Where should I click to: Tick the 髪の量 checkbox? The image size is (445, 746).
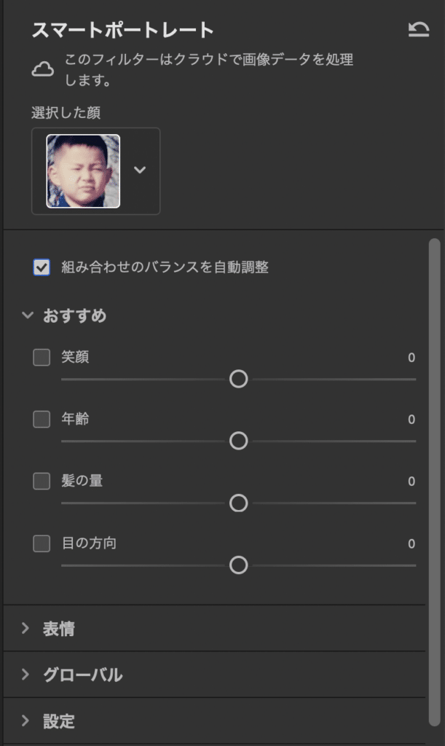pyautogui.click(x=42, y=481)
